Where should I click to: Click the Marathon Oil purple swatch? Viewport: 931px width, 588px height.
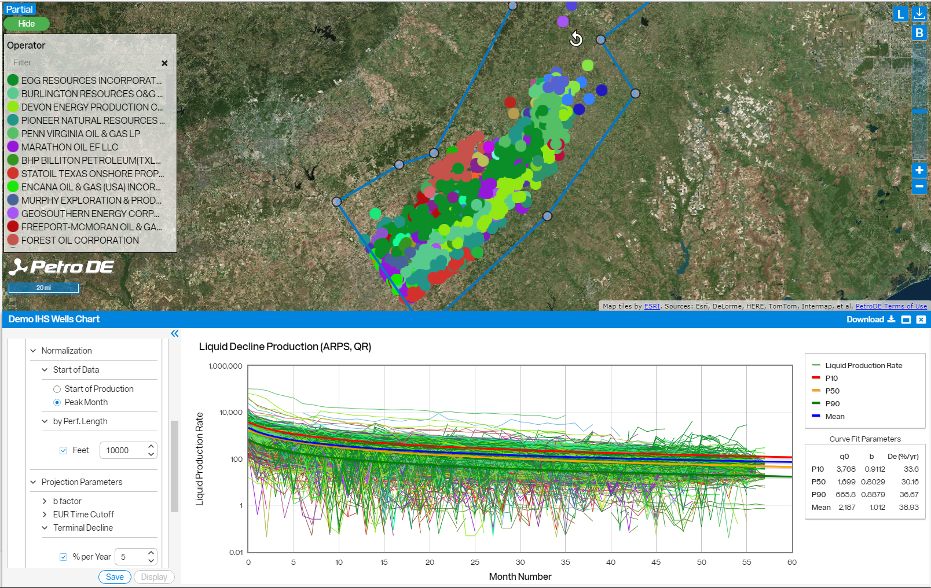coord(13,147)
